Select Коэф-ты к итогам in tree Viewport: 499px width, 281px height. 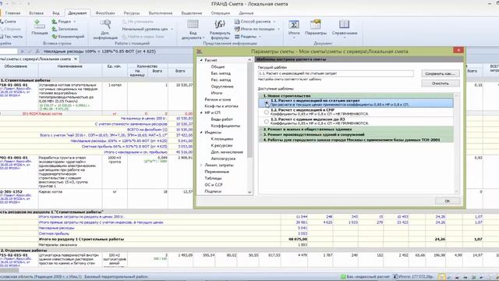[221, 106]
